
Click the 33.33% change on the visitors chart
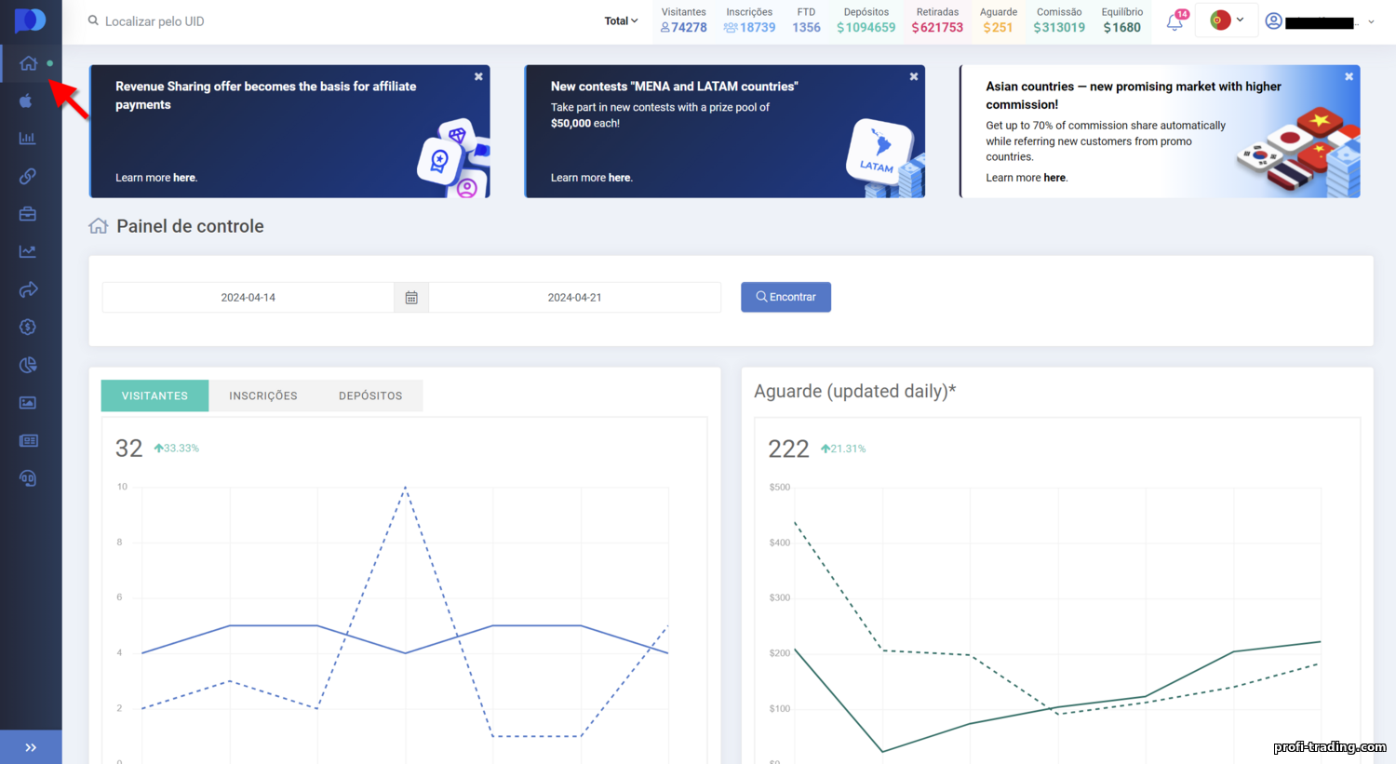[x=177, y=449]
